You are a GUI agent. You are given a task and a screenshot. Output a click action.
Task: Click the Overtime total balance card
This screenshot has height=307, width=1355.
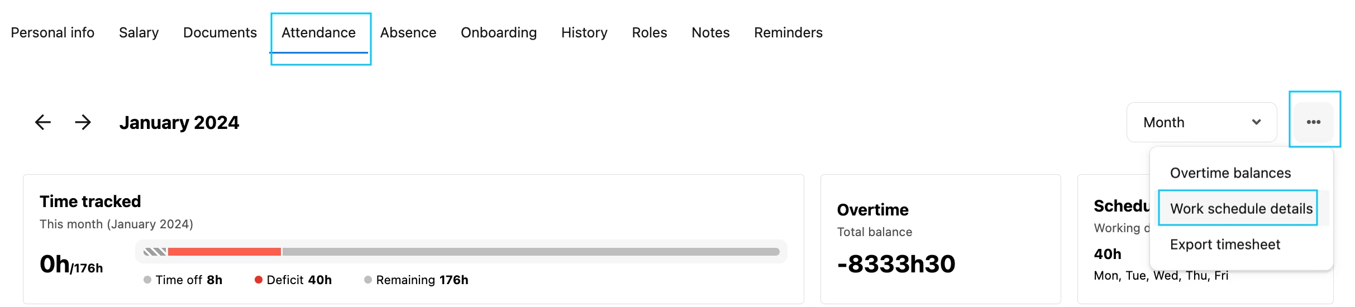[941, 239]
